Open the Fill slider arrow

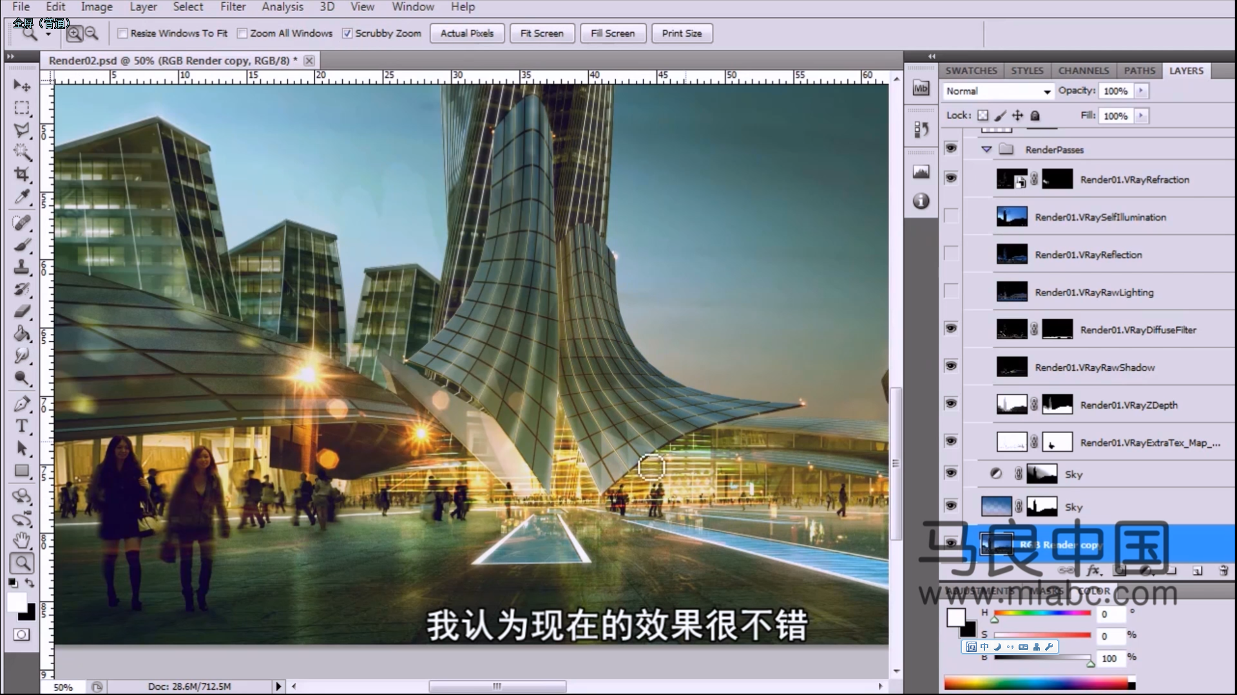click(x=1141, y=116)
